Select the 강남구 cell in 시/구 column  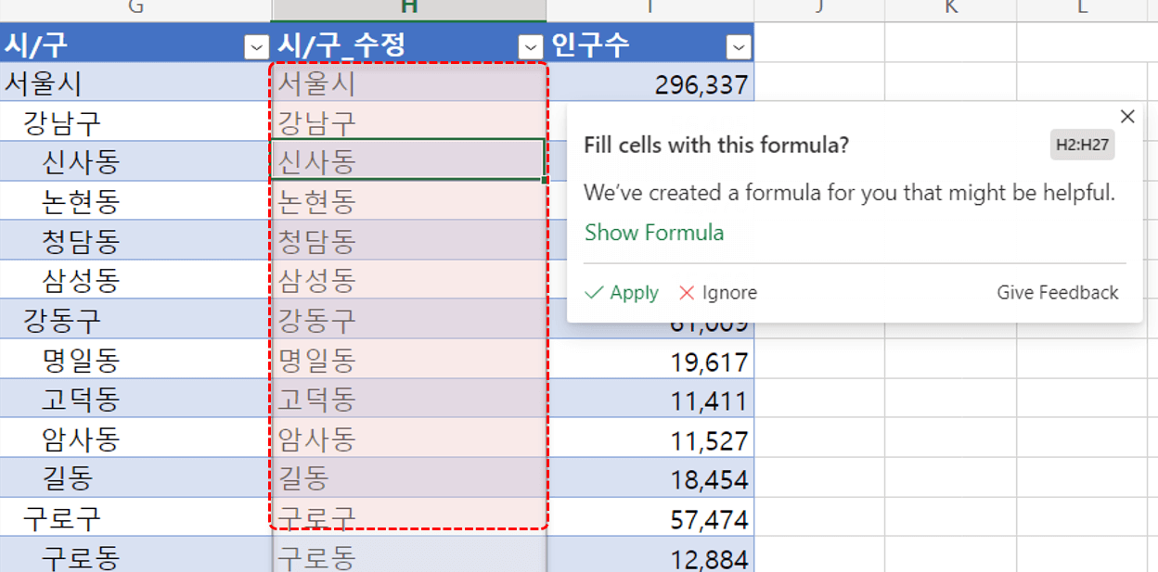[135, 122]
